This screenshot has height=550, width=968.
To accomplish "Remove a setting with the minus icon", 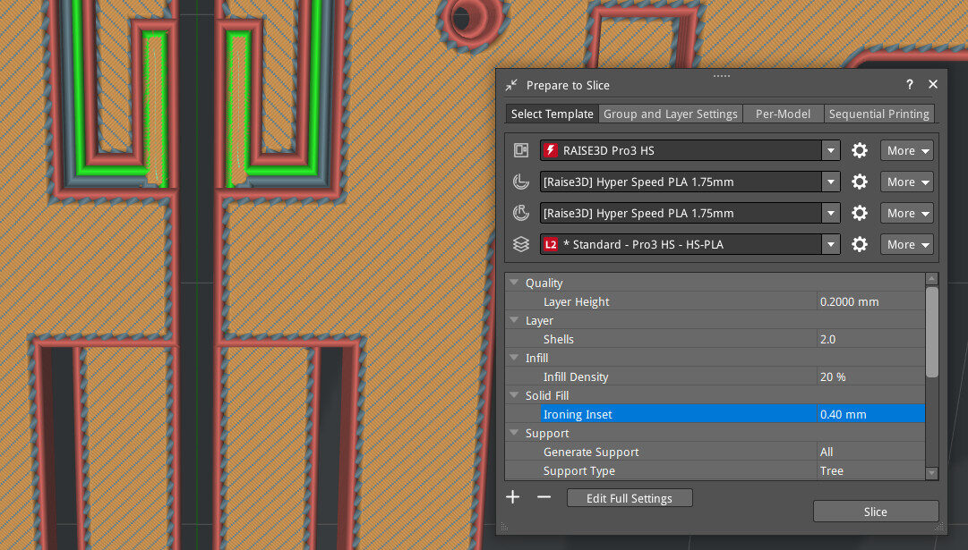I will (x=544, y=497).
